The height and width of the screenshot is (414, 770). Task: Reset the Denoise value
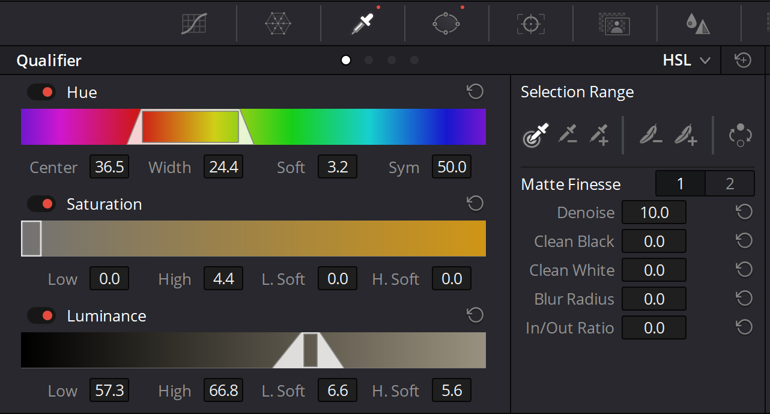[744, 212]
